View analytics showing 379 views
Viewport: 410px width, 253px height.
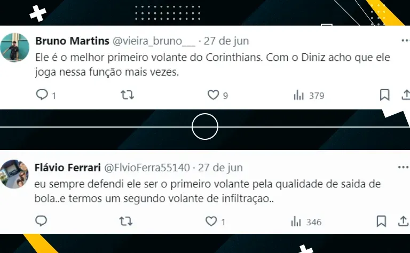[309, 96]
